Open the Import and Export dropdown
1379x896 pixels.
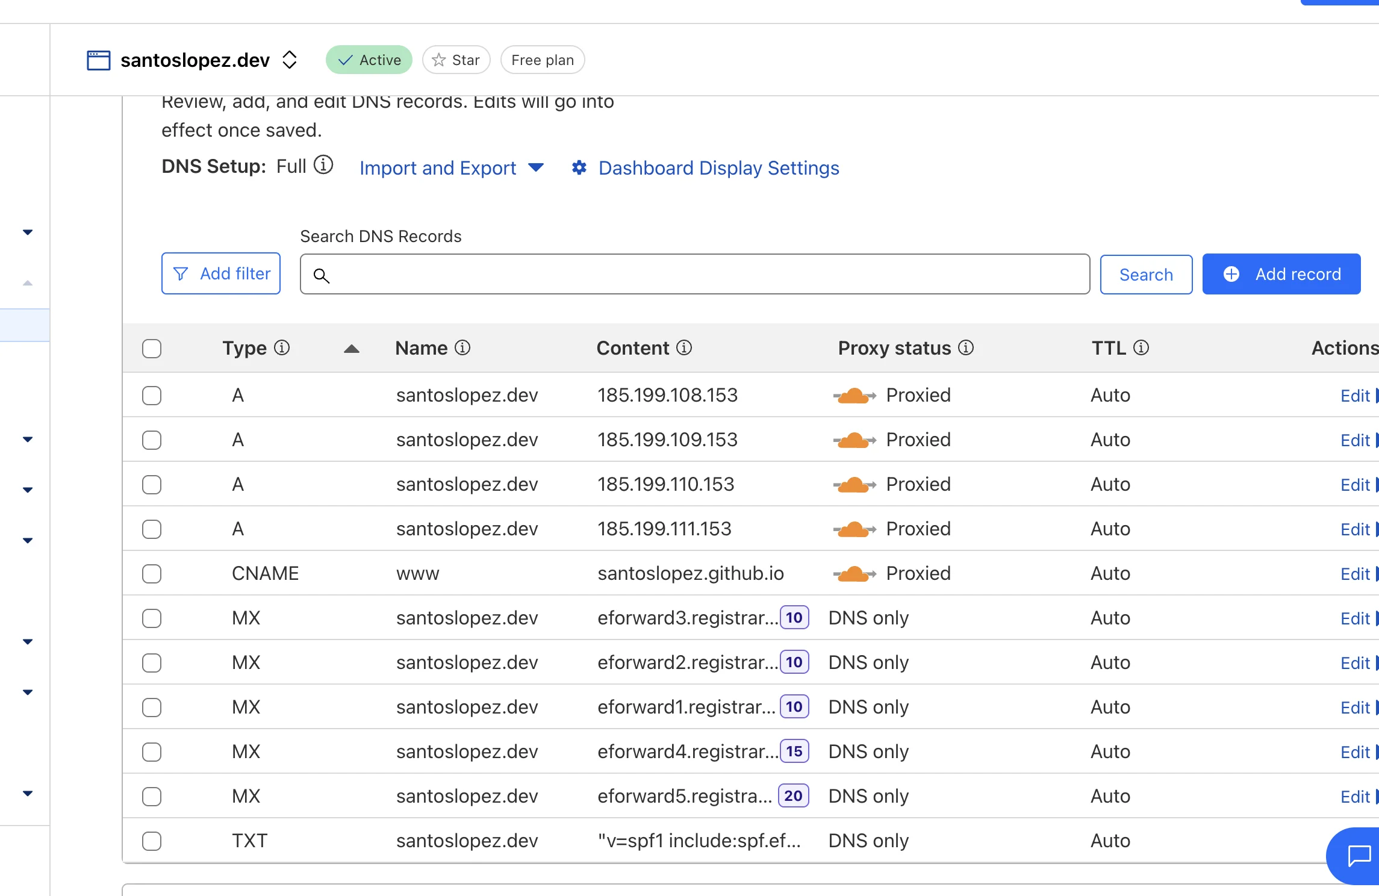pos(452,168)
